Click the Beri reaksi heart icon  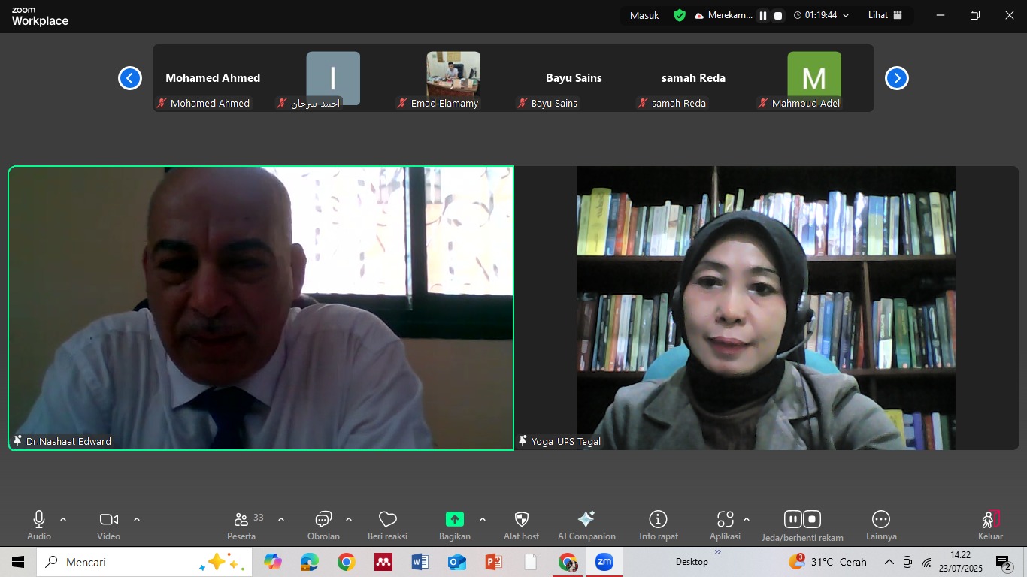pyautogui.click(x=387, y=520)
